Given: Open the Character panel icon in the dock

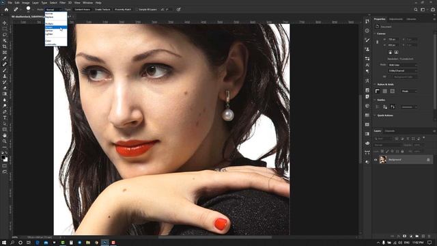Looking at the screenshot, I should [x=367, y=65].
